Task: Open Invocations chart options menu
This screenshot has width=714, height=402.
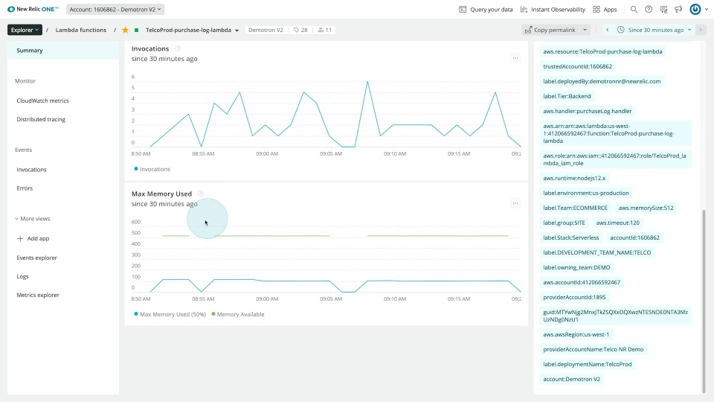Action: 515,58
